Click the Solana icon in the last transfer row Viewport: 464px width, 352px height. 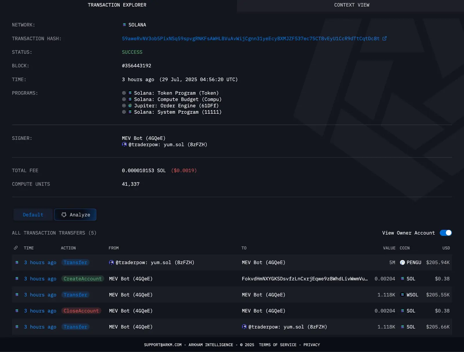17,327
